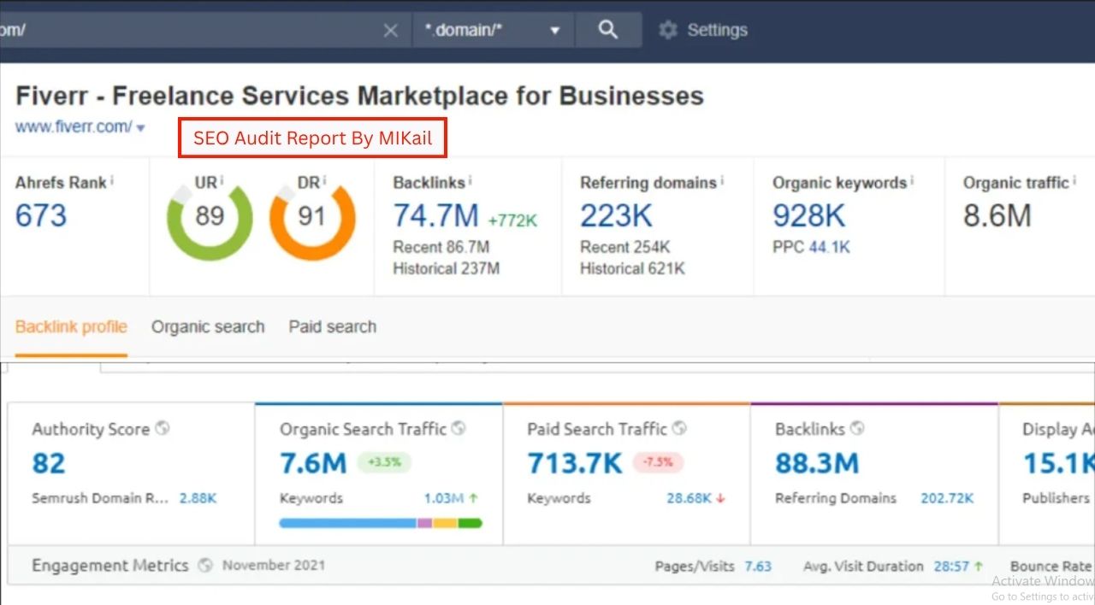Switch to the Organic search tab

tap(208, 326)
